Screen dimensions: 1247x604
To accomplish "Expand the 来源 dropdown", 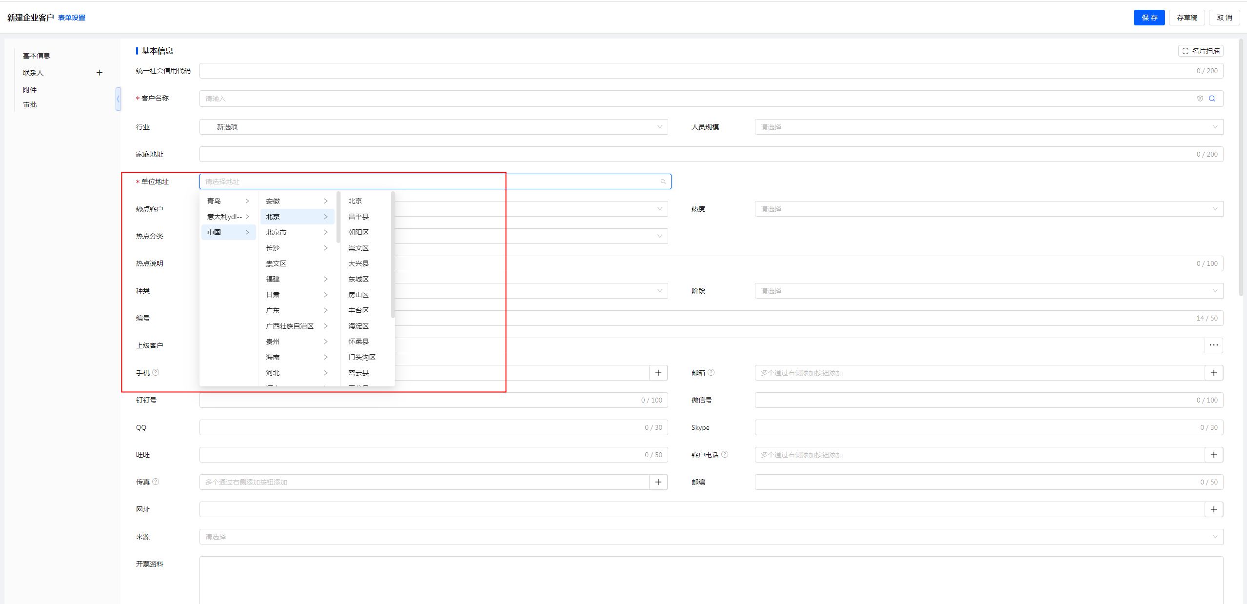I will click(x=711, y=537).
